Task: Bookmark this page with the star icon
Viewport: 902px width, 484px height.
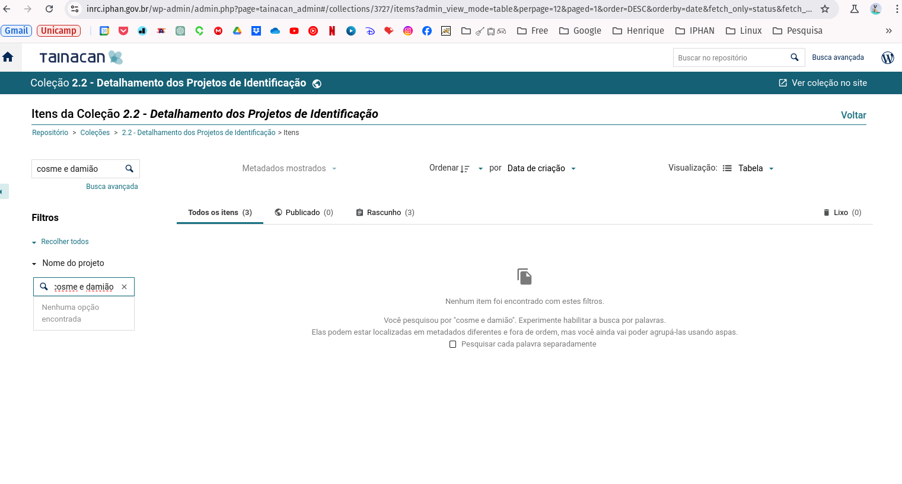Action: 825,9
